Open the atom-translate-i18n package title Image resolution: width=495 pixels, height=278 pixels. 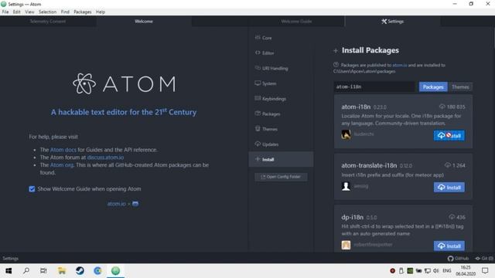(369, 165)
